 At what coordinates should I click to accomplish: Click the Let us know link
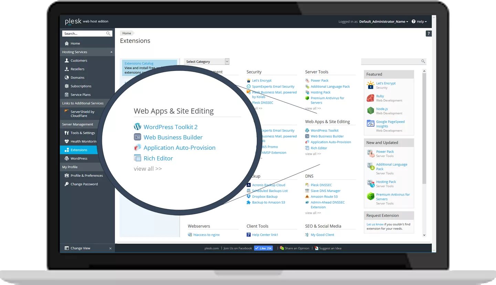pyautogui.click(x=375, y=224)
